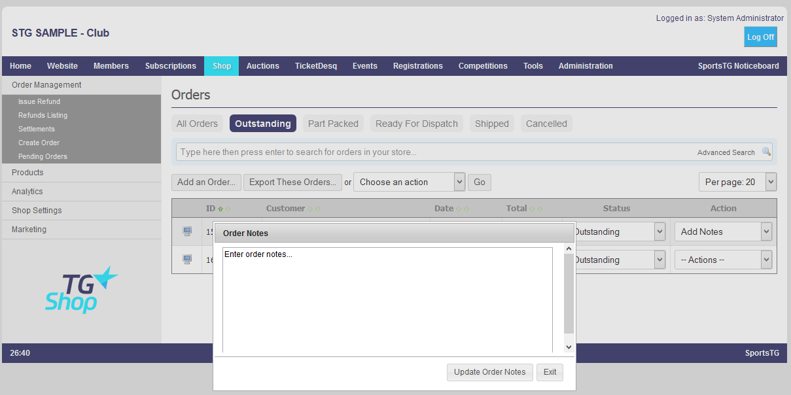Open the Subscriptions menu
The width and height of the screenshot is (791, 395).
click(x=171, y=66)
